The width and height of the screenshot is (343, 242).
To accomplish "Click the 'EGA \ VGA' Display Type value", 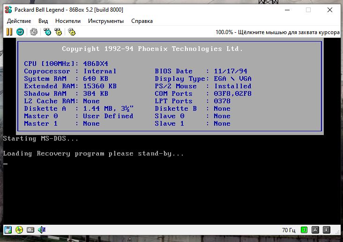I will [232, 78].
